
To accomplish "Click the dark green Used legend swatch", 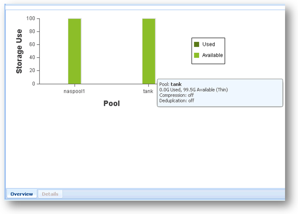I will [197, 44].
